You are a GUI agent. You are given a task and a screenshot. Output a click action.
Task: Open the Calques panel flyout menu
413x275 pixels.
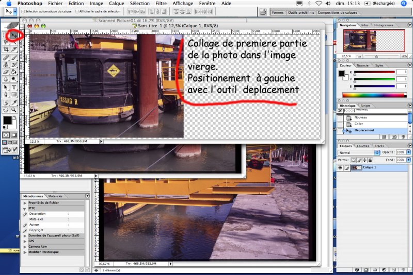click(x=409, y=145)
